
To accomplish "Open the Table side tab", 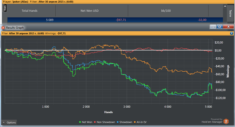I will [x=231, y=13].
